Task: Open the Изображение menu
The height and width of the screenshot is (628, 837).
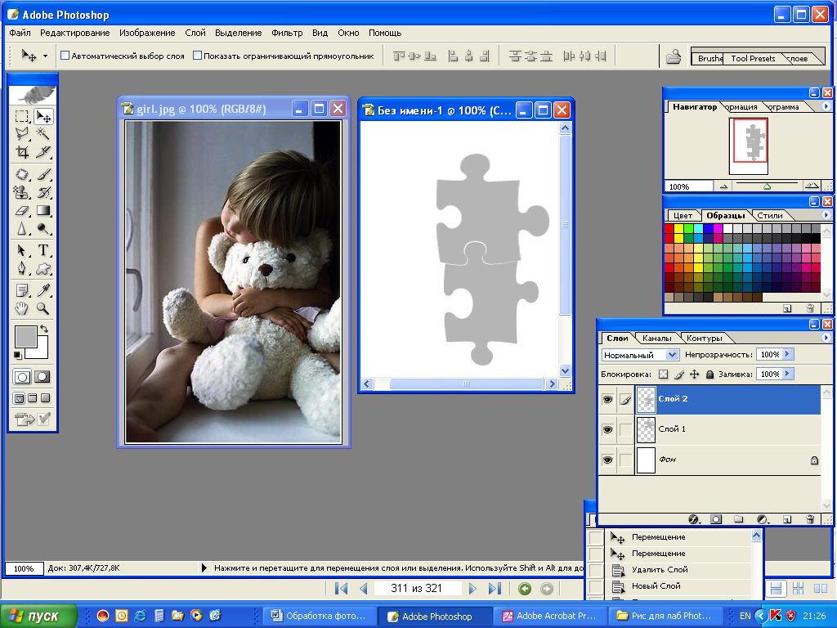Action: (x=147, y=33)
